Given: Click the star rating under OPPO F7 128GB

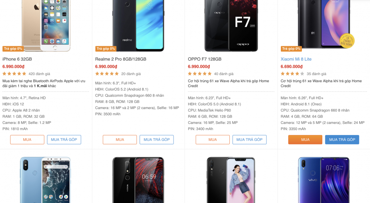Looking at the screenshot, I should [200, 74].
